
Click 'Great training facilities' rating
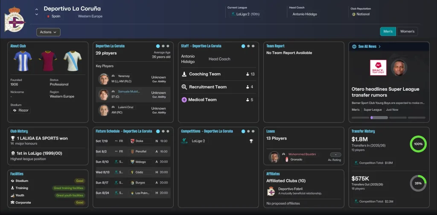tap(69, 188)
